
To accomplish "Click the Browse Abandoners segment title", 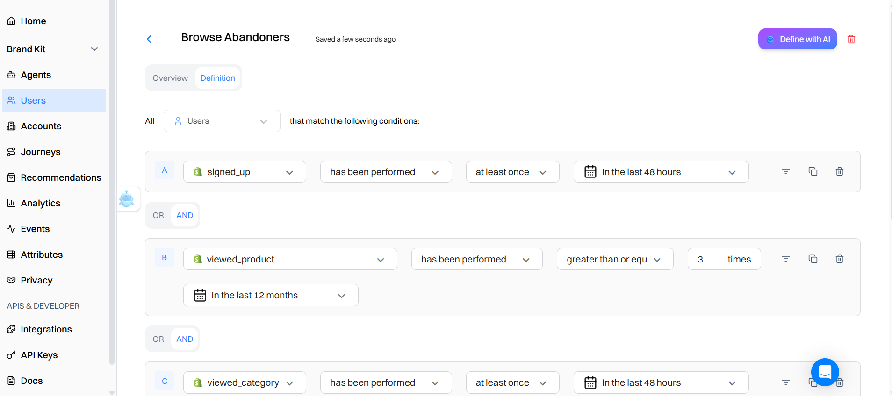I will [x=236, y=37].
